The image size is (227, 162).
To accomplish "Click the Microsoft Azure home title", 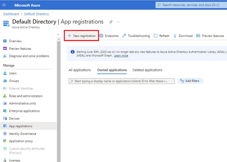I will point(27,5).
